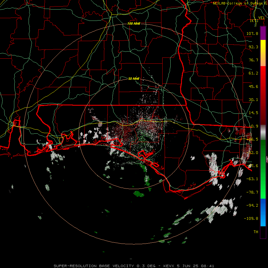Click the TH label on color scale
The image size is (268, 268).
coord(256,232)
